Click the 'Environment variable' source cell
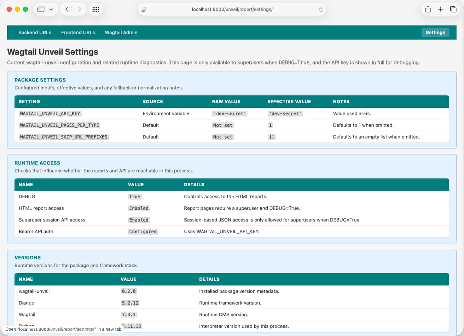The height and width of the screenshot is (336, 464). click(166, 113)
